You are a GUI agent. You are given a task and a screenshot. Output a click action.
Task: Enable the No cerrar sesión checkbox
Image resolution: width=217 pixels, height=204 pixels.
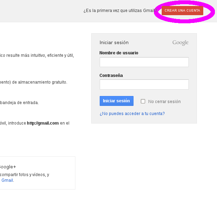(x=143, y=101)
